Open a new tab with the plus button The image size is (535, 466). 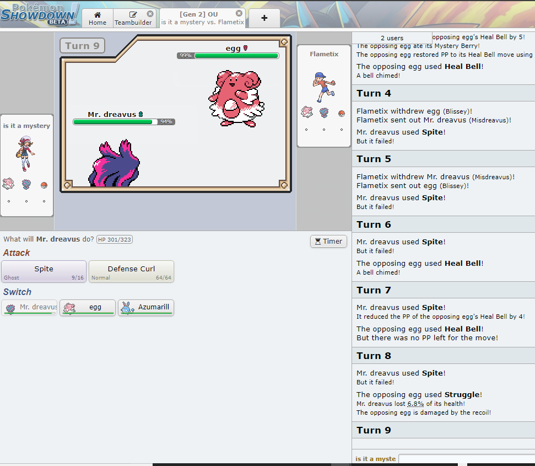click(x=264, y=18)
